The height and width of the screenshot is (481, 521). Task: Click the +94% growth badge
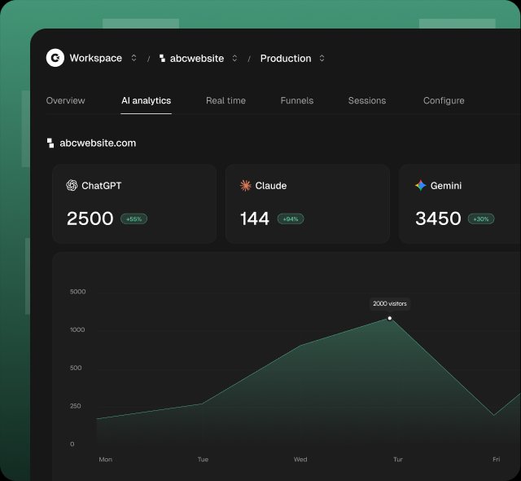click(x=291, y=218)
